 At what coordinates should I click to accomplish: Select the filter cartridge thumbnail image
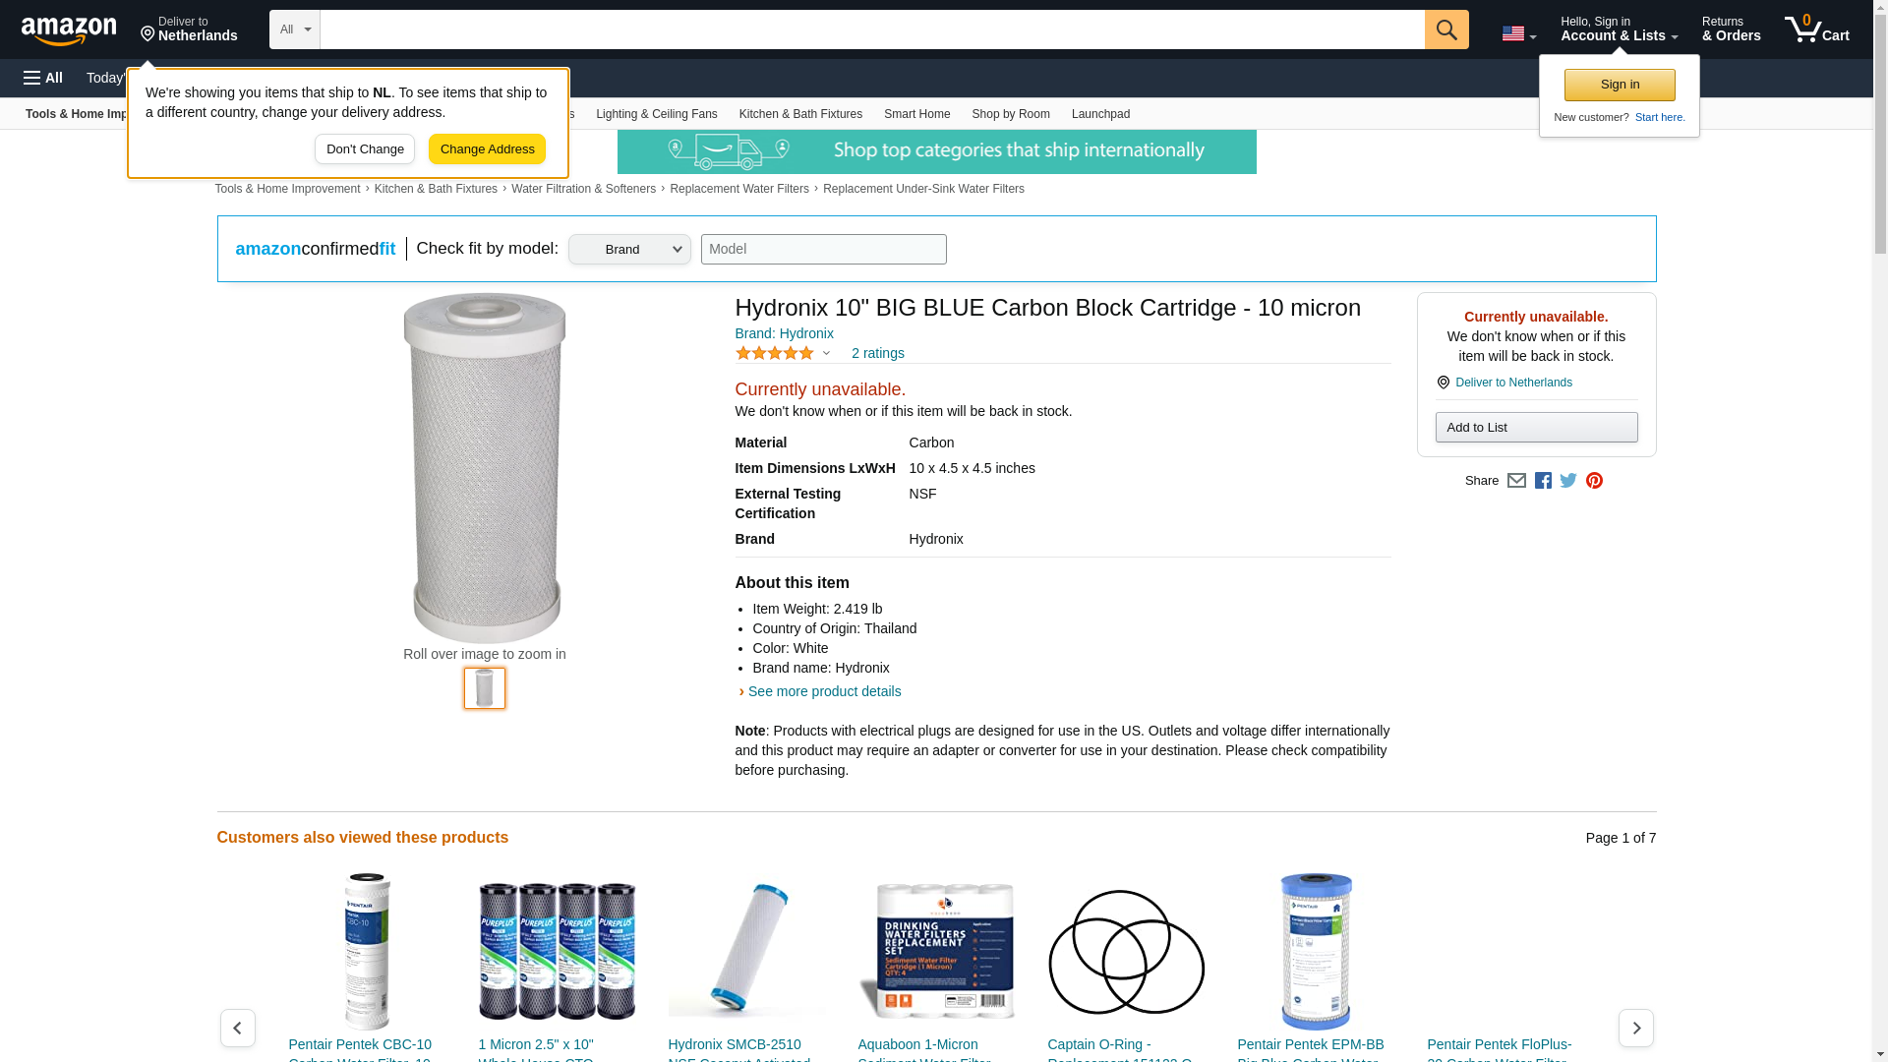[485, 688]
